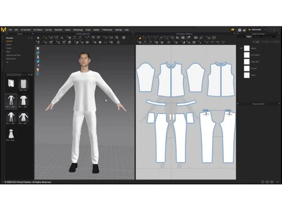
Task: Toggle checkmark beside first fabric in list
Action: tap(241, 48)
